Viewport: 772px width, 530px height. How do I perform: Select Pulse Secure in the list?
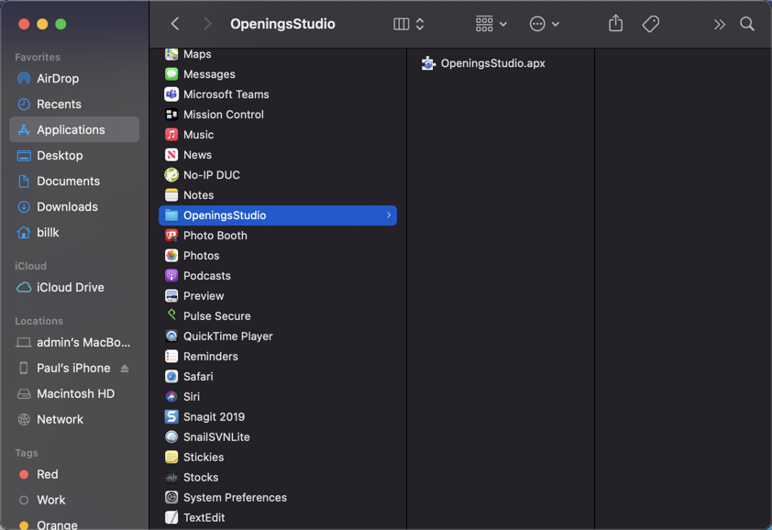[x=278, y=316]
